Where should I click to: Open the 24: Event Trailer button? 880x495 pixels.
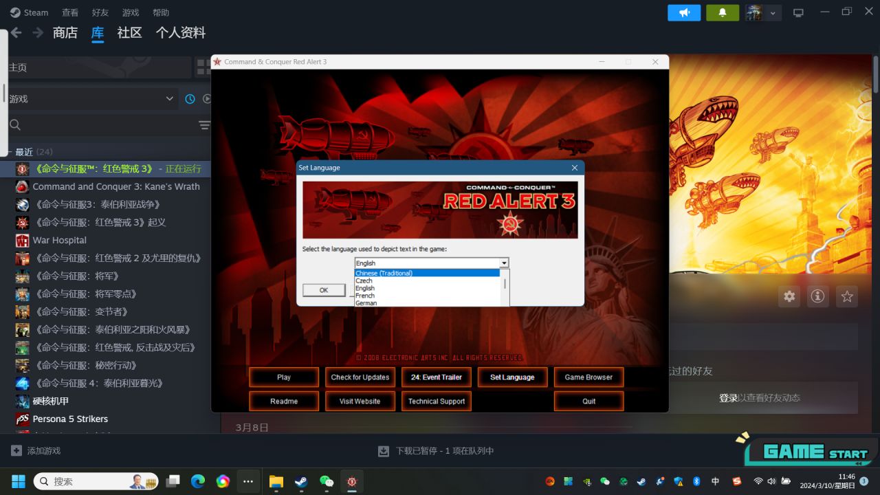point(437,377)
